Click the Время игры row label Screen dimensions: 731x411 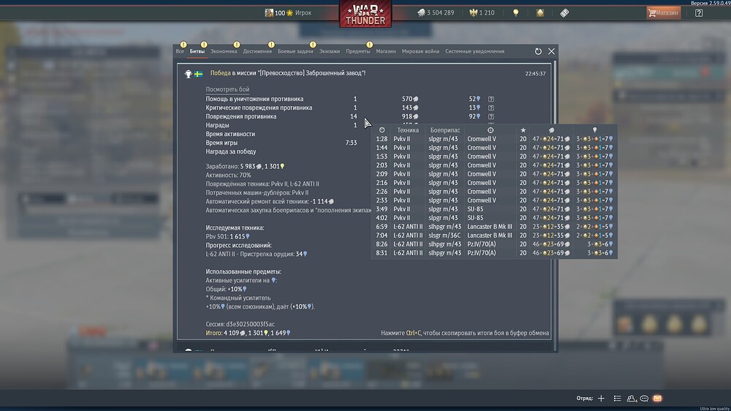[221, 143]
